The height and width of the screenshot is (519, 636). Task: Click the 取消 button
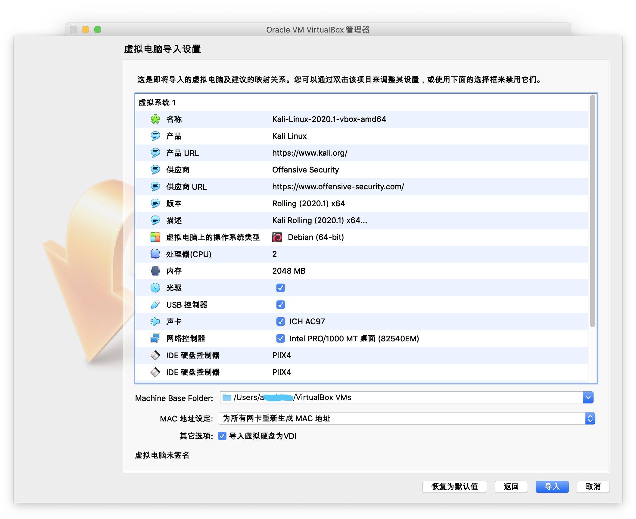tap(593, 486)
